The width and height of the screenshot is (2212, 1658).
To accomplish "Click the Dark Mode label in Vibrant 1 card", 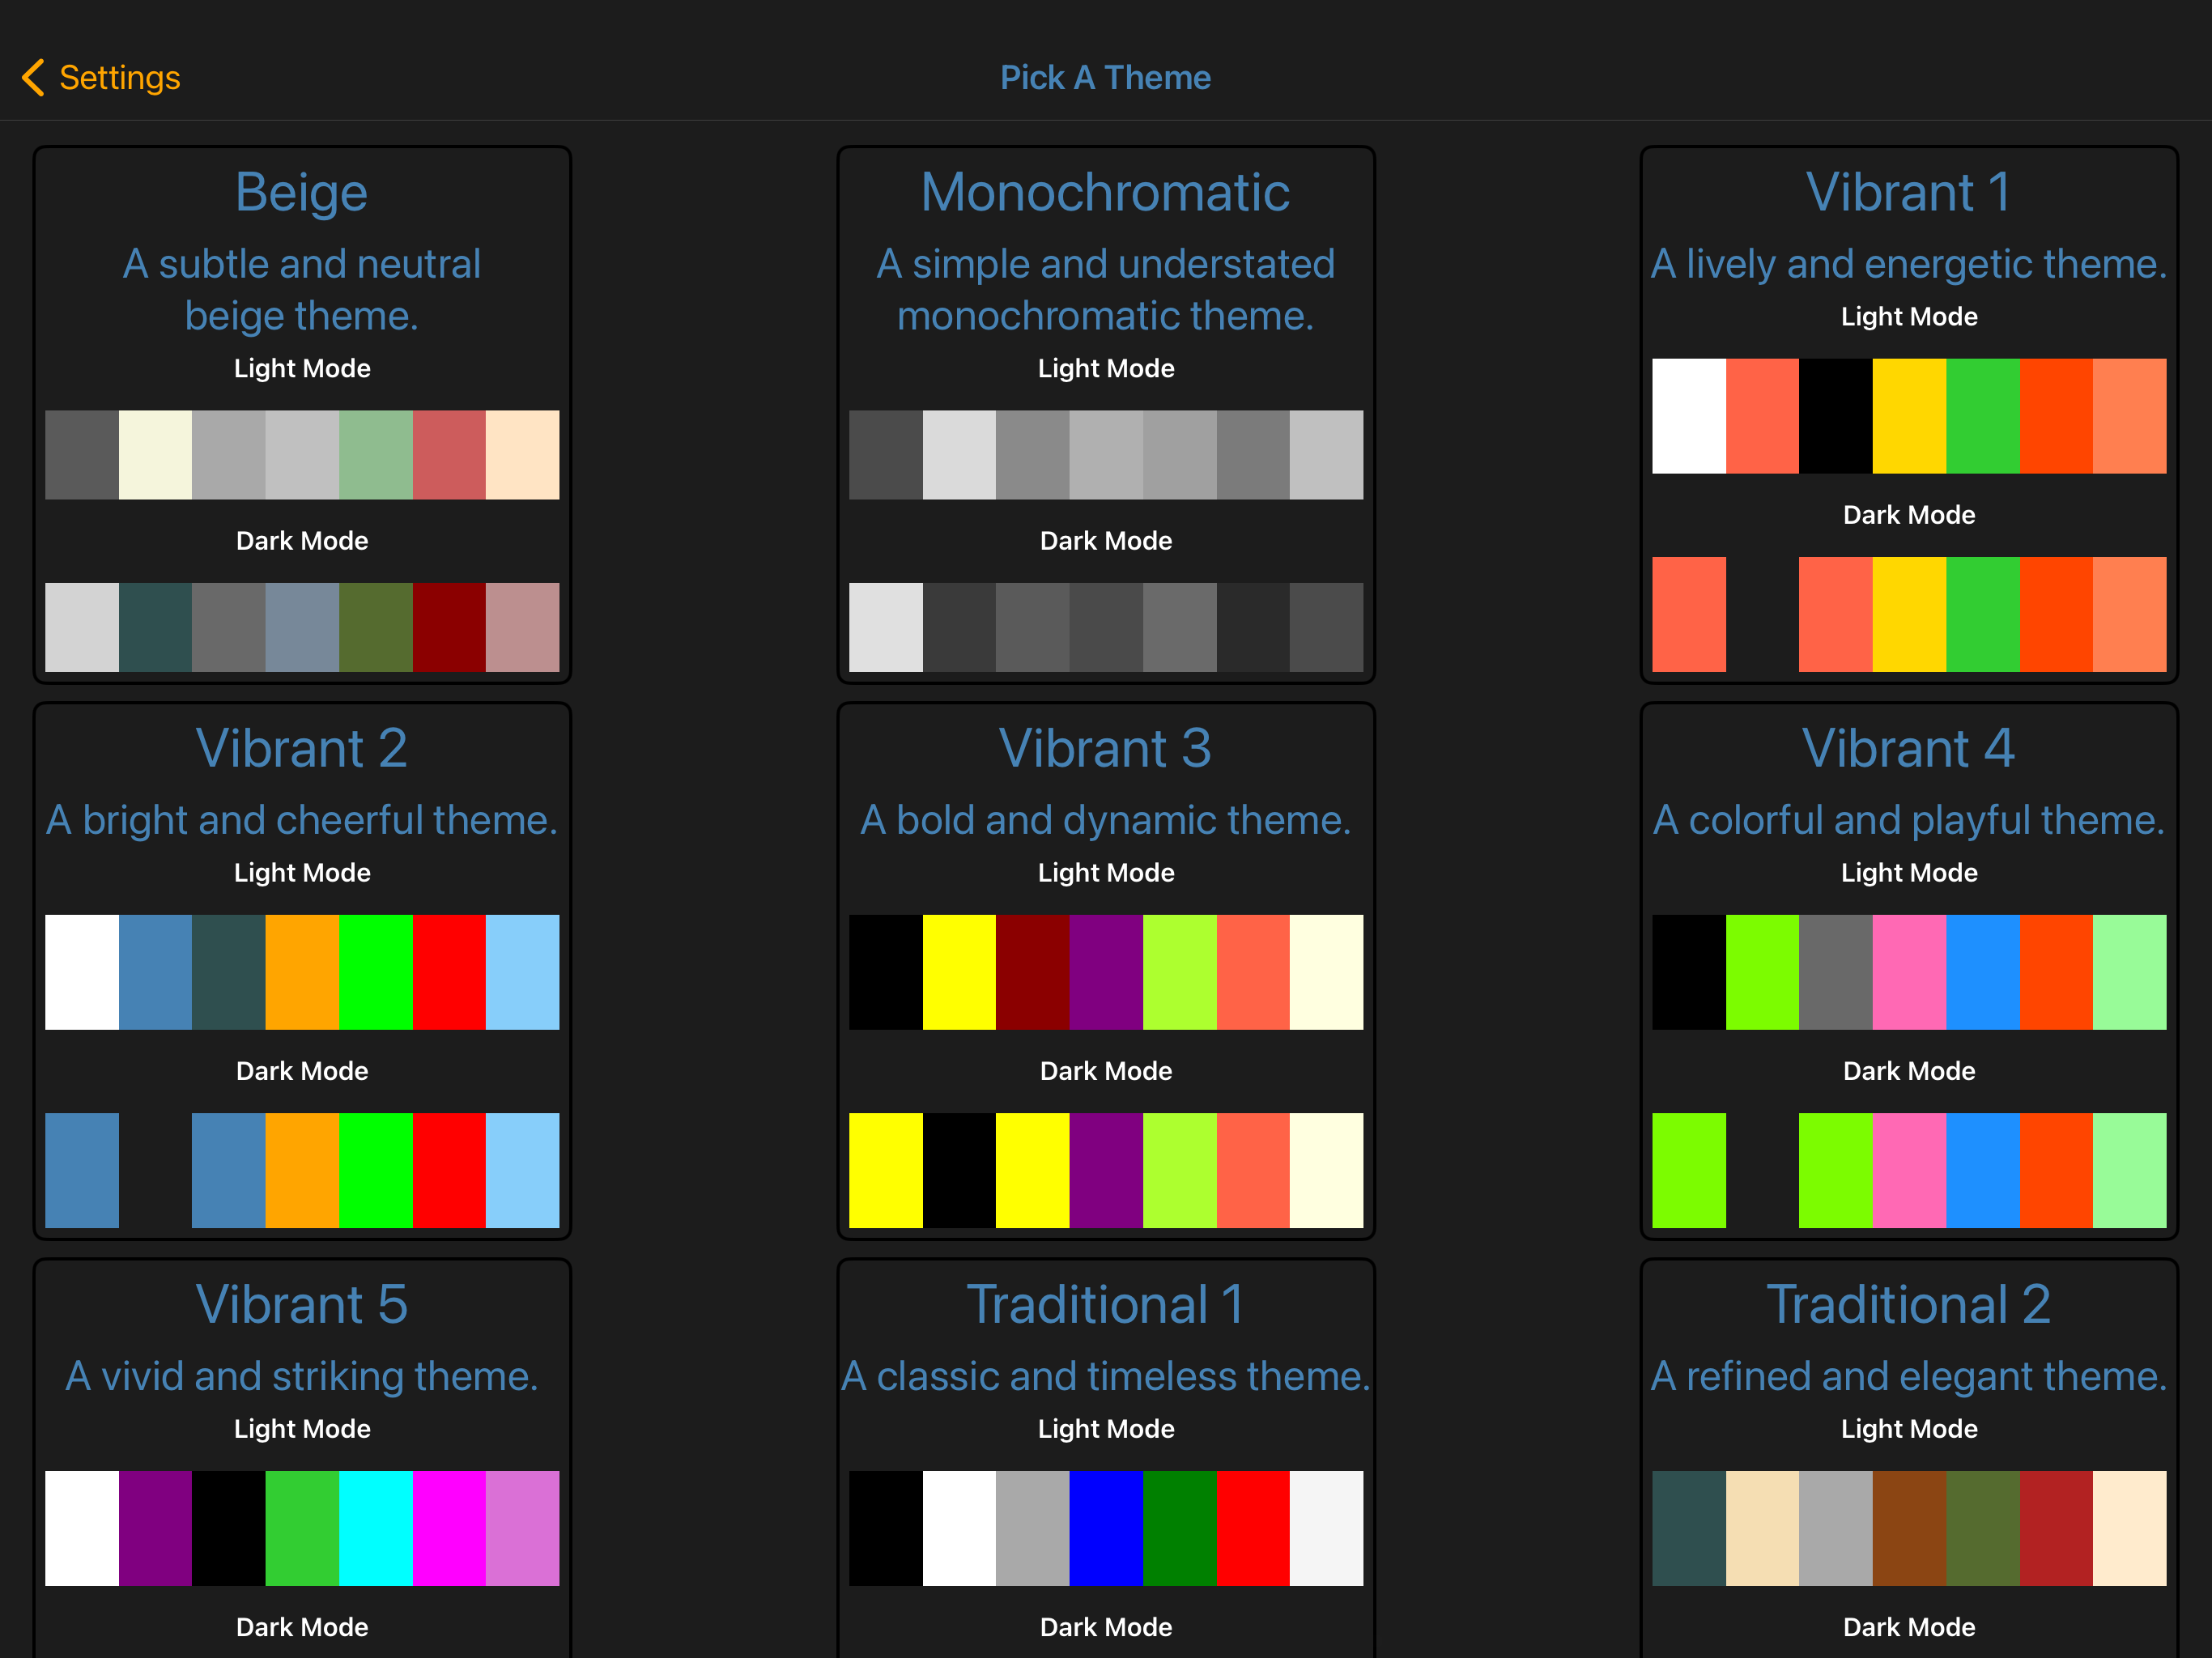I will point(1908,515).
